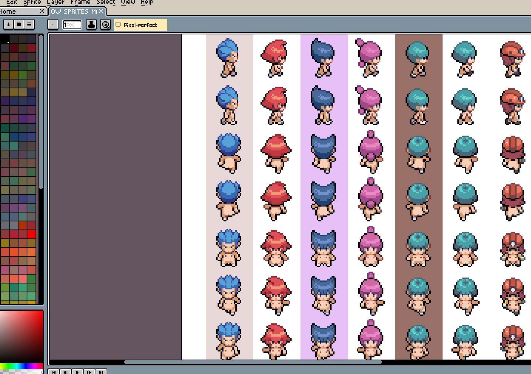Screen dimensions: 531x374
Task: Open the Layer menu
Action: click(56, 2)
